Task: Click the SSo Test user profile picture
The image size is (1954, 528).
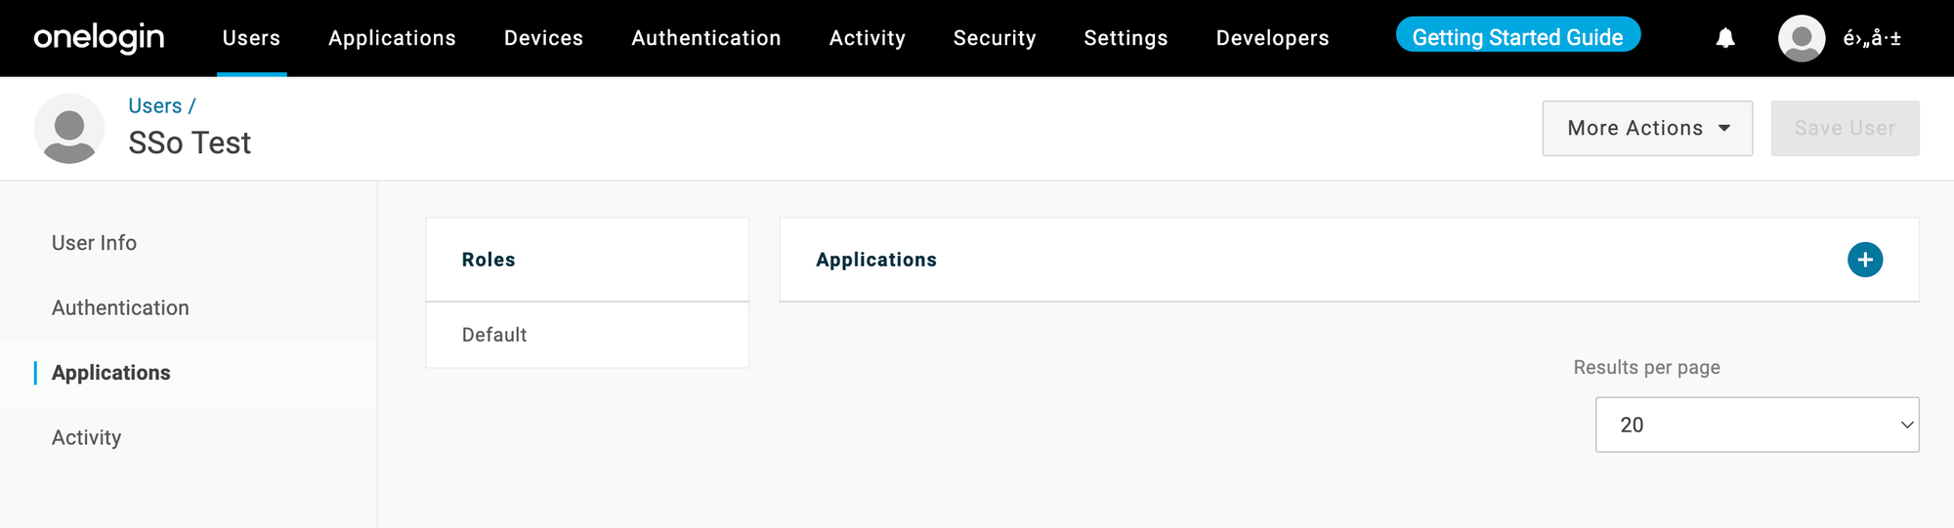Action: pyautogui.click(x=69, y=128)
